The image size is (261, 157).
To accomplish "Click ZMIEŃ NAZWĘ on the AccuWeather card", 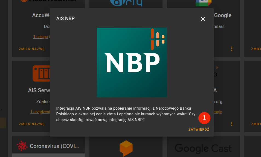I will point(32,49).
